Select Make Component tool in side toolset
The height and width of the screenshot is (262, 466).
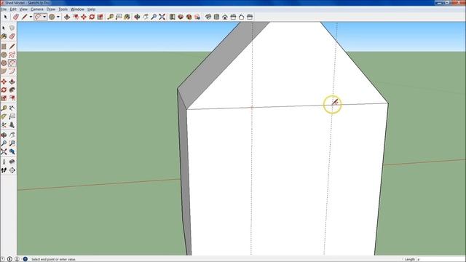[x=12, y=28]
